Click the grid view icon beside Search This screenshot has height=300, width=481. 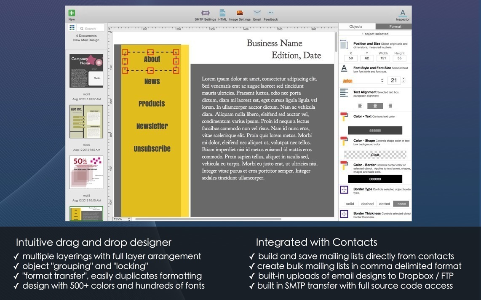point(72,28)
